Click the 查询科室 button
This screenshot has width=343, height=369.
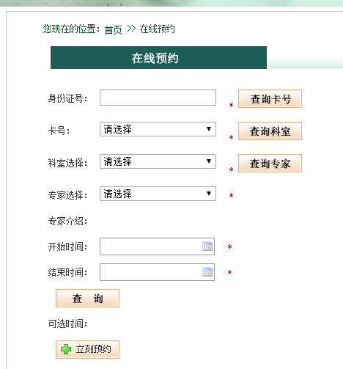[270, 131]
